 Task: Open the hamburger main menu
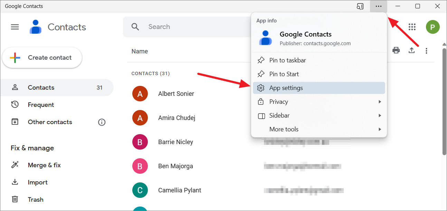(15, 27)
